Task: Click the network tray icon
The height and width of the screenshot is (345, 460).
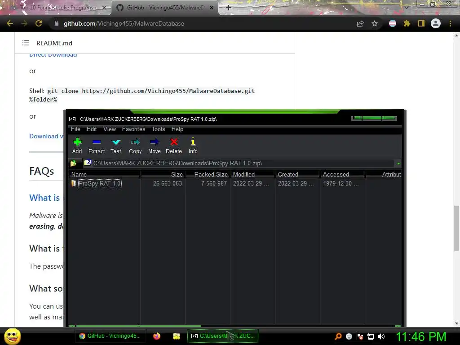Action: point(371,336)
